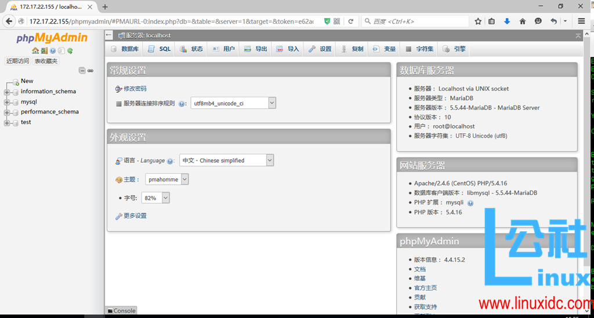Open the 数据库 tab
Viewport: 594px width, 318px height.
(x=125, y=49)
